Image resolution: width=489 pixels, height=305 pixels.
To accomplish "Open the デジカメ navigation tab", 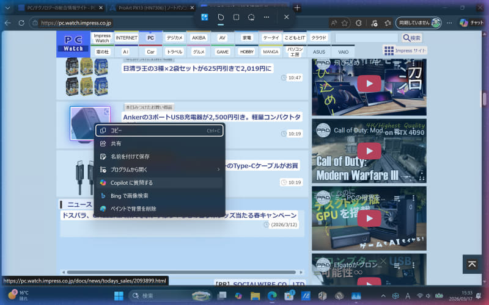I will 174,38.
